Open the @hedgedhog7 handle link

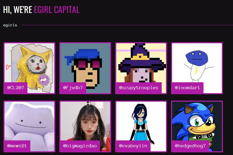point(190,146)
